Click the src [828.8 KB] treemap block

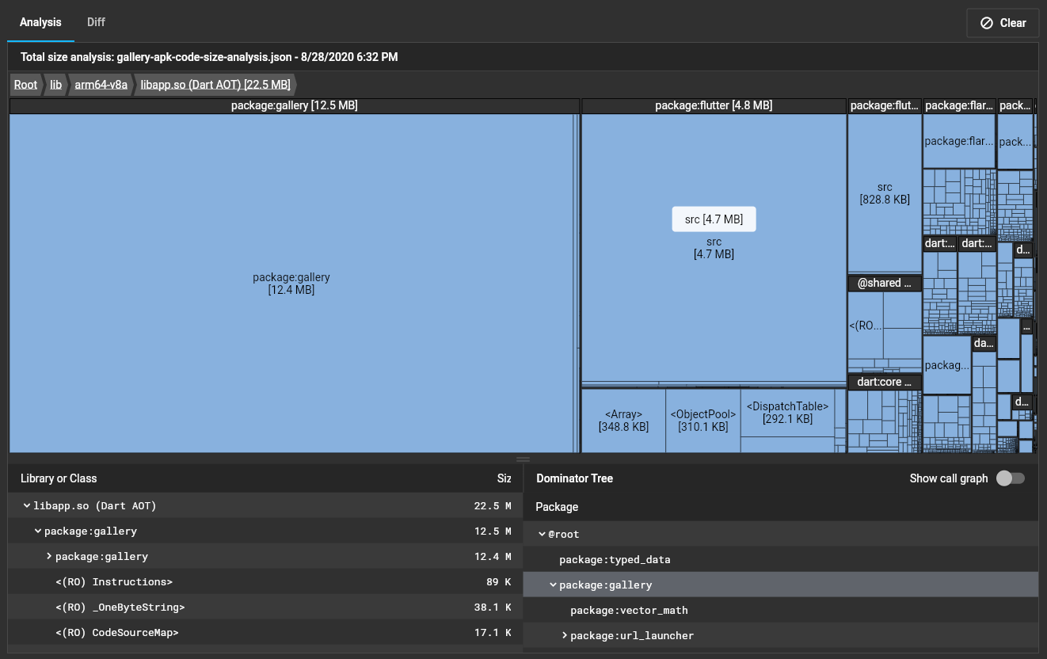click(885, 193)
